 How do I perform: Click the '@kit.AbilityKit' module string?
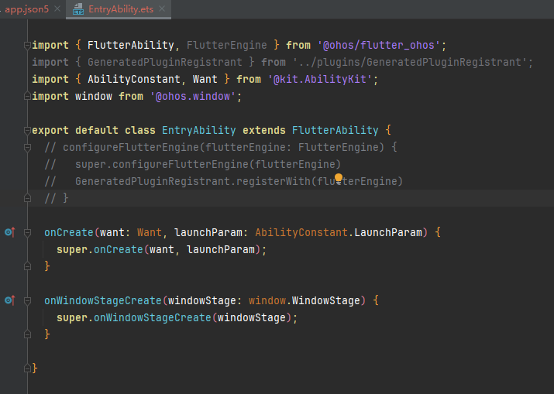320,79
